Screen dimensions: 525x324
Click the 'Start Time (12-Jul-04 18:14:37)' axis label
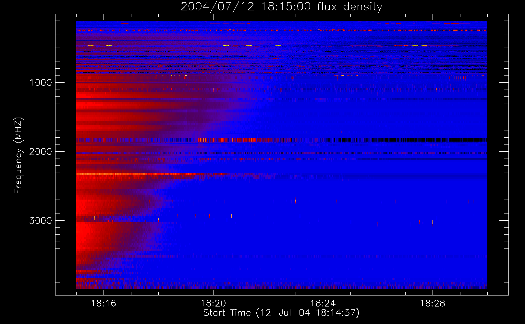pos(281,313)
